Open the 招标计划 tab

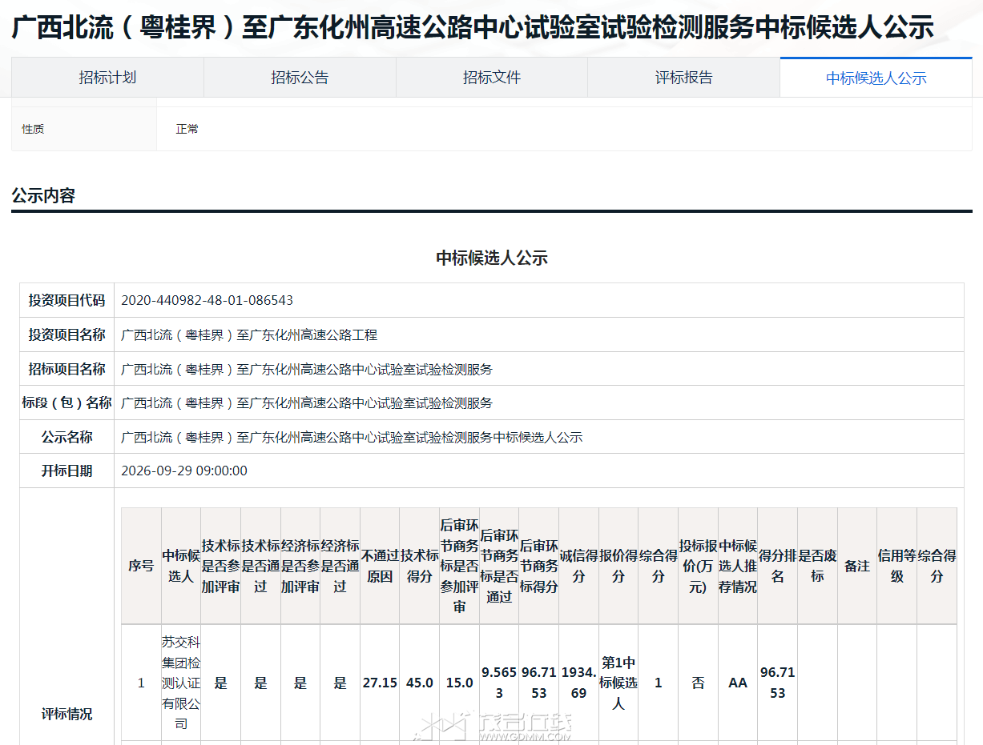pyautogui.click(x=107, y=78)
